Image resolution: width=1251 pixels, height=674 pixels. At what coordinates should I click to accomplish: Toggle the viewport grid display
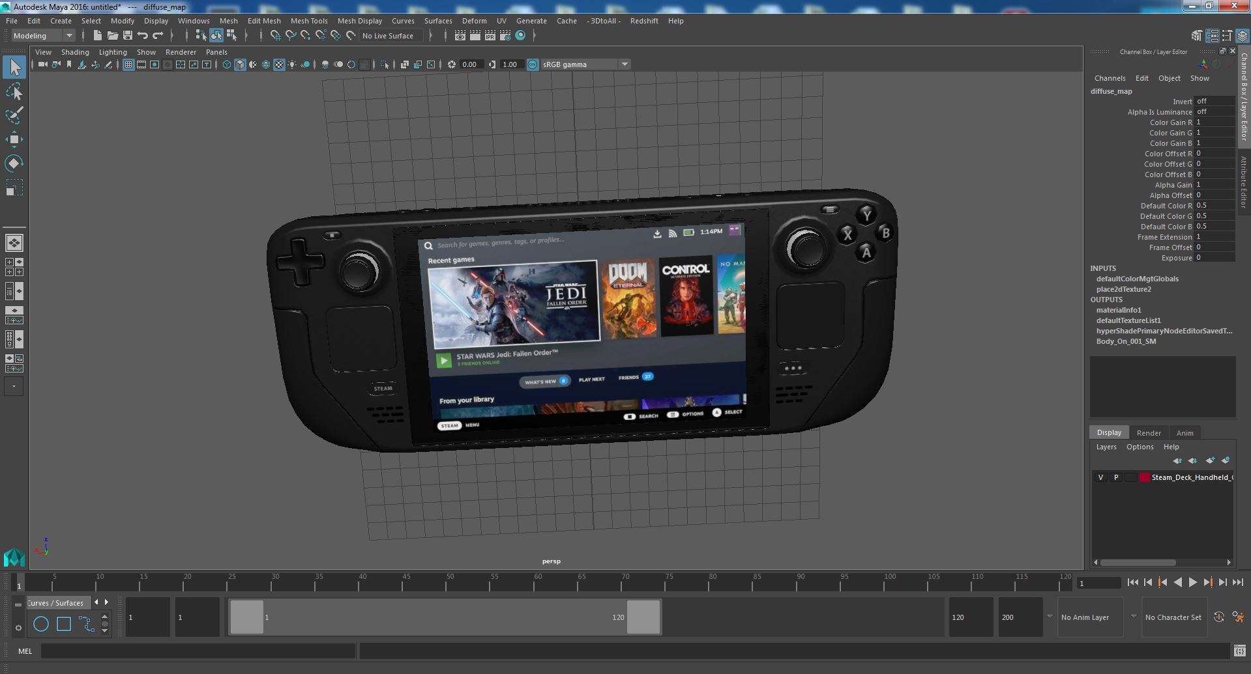pyautogui.click(x=128, y=64)
